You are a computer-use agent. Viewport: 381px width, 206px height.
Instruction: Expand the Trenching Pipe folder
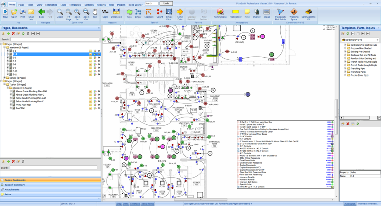coord(345,68)
